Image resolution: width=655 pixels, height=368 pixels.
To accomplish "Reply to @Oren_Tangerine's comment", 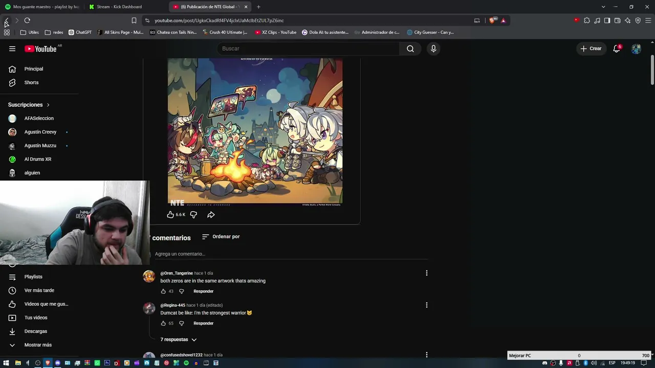I will coord(203,291).
